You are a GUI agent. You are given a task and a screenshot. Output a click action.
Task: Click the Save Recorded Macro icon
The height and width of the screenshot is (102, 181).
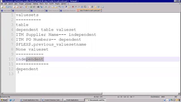(85, 7)
